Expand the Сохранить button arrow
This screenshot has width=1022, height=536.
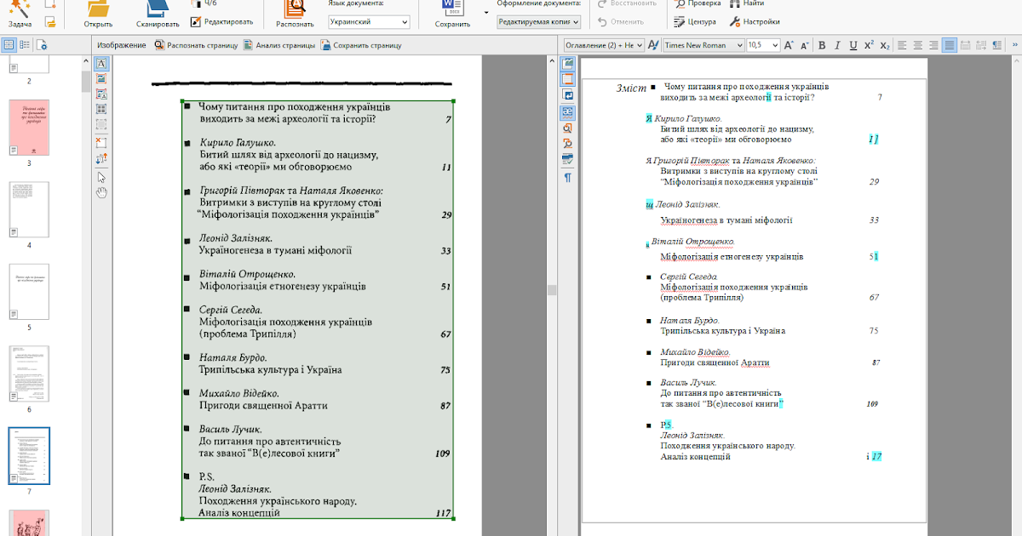(x=486, y=11)
